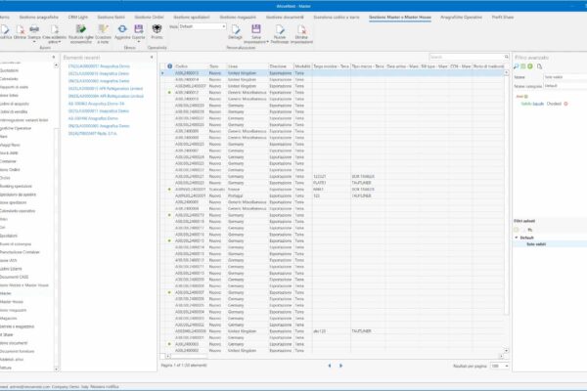The image size is (587, 391).
Task: Pin the Elementi recenti panel
Action: [152, 58]
